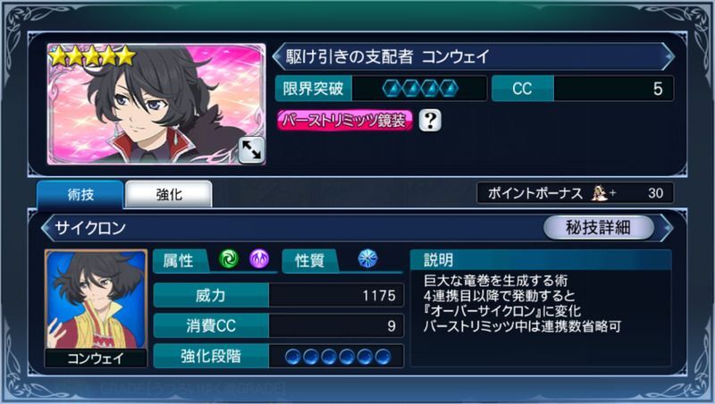Select the green wind element icon
The width and height of the screenshot is (715, 404).
click(x=229, y=259)
